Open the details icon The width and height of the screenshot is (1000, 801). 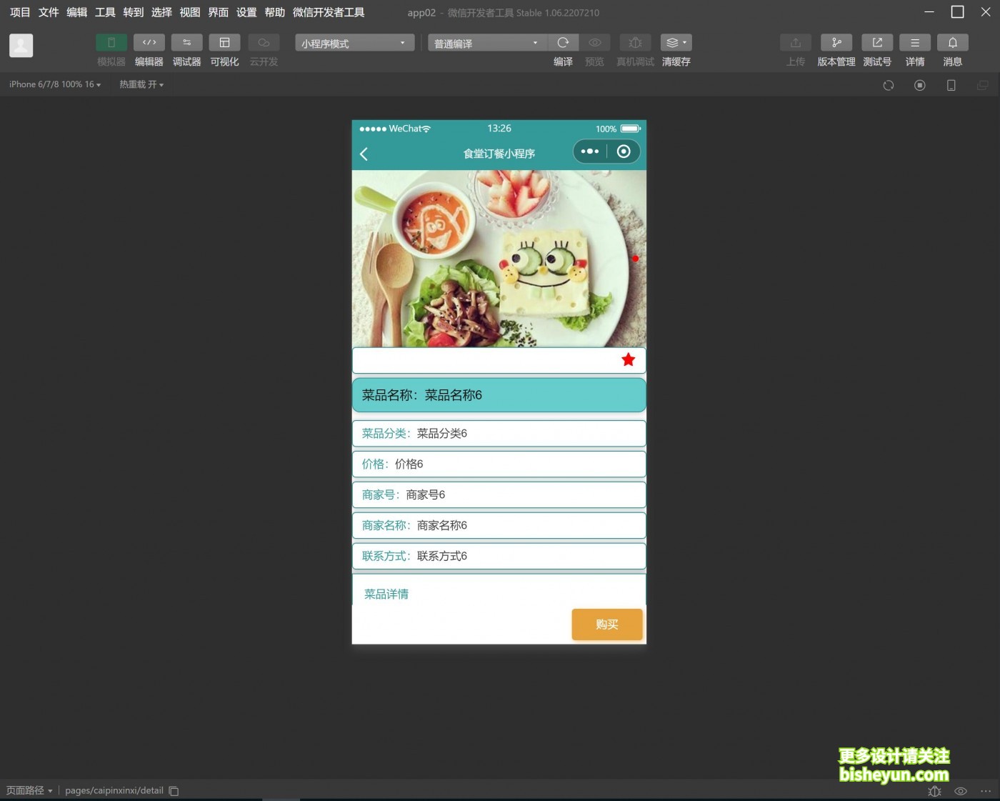(x=915, y=43)
